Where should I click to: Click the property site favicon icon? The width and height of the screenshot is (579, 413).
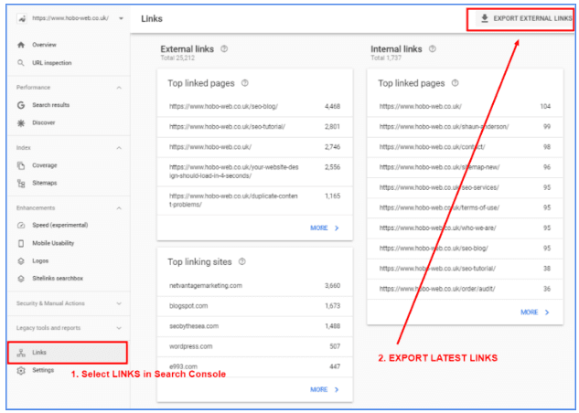22,18
